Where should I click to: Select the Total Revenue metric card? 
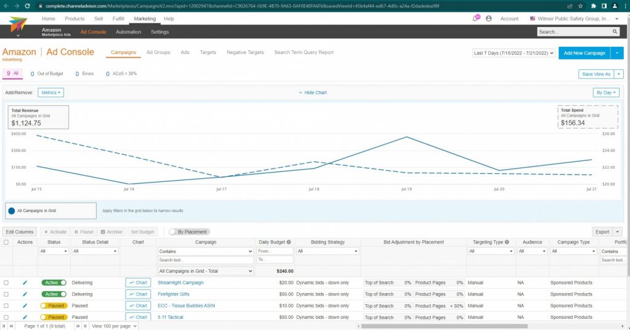[38, 117]
